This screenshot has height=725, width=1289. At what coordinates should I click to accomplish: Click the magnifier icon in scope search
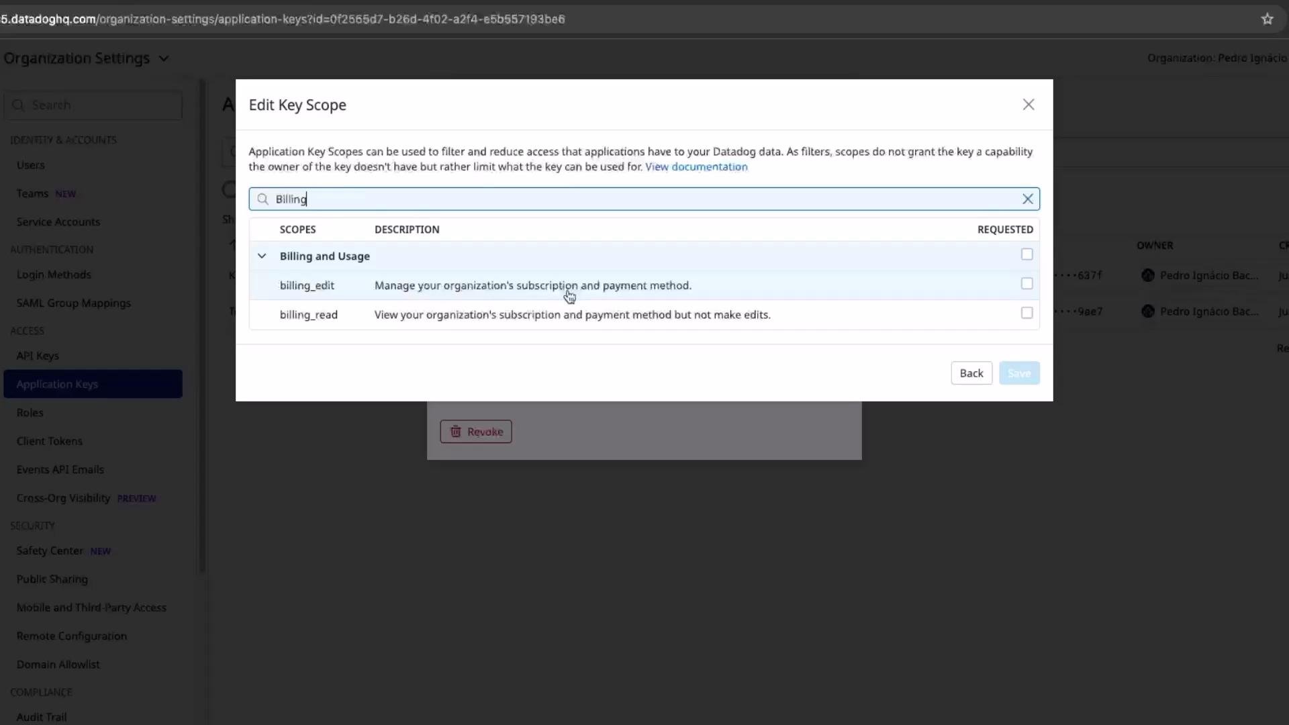point(262,199)
